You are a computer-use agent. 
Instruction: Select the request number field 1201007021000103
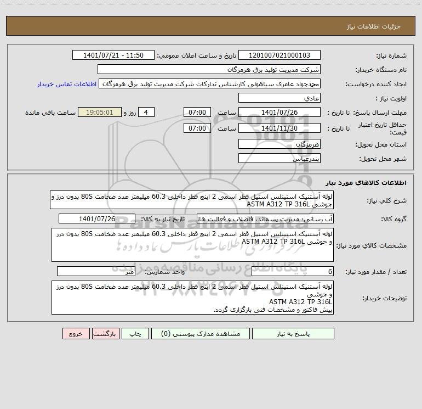click(280, 55)
